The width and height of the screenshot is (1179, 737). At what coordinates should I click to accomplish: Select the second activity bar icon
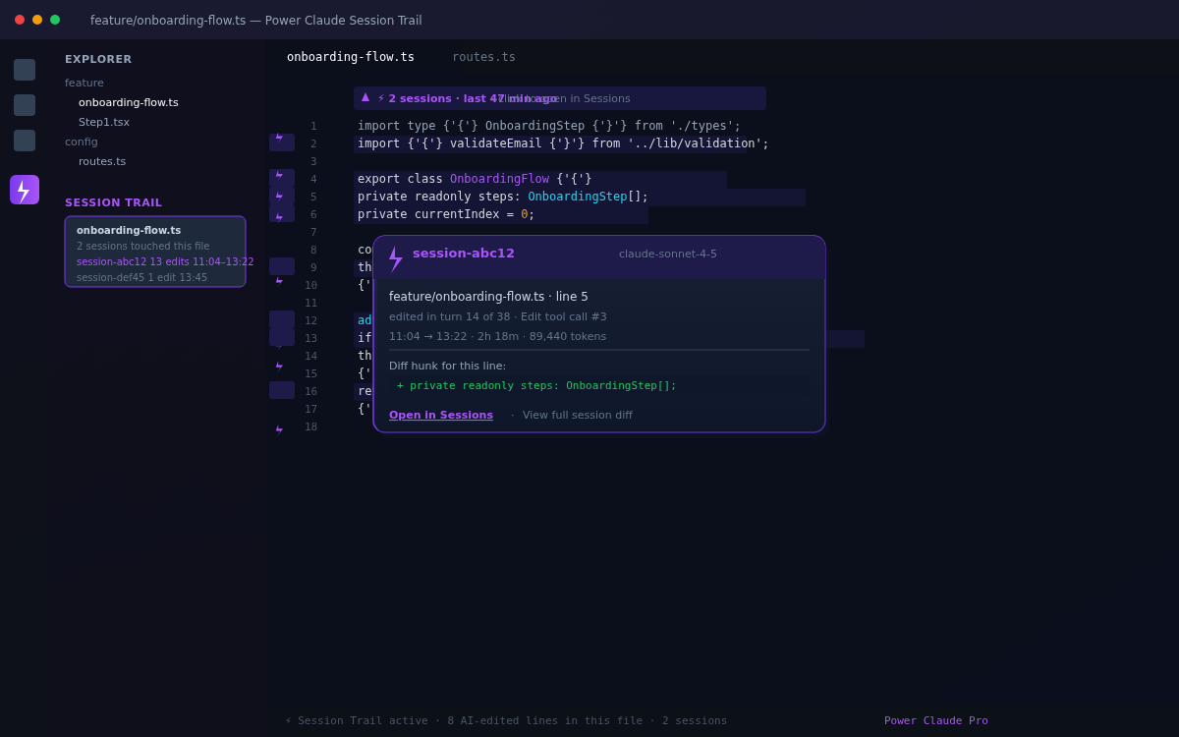coord(25,105)
